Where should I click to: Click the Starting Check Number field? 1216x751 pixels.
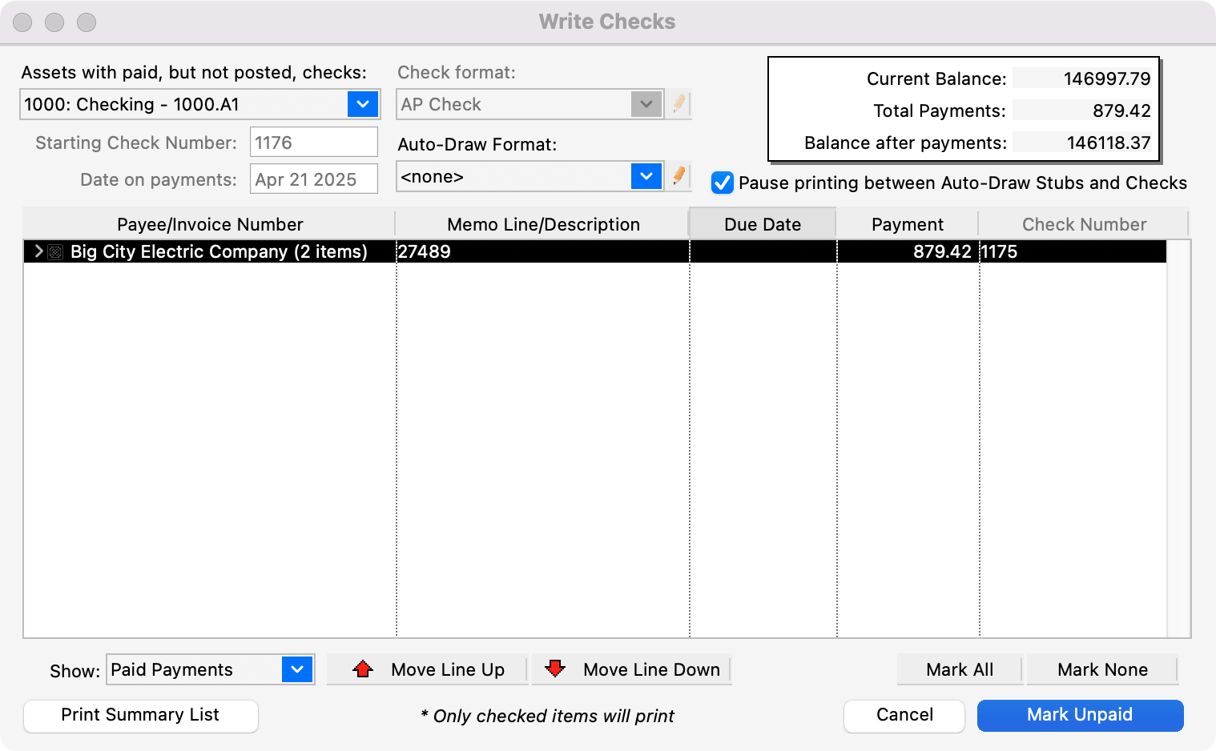pos(313,143)
